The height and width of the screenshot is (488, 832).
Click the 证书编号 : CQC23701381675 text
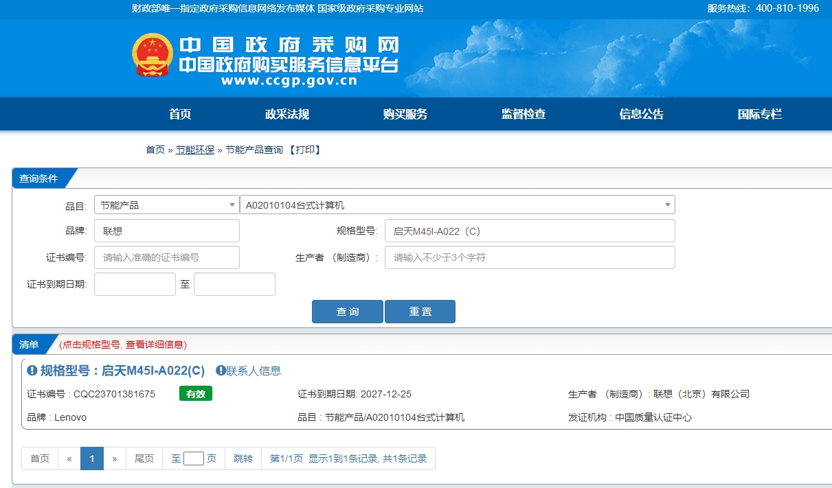coord(91,394)
